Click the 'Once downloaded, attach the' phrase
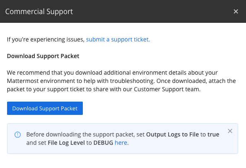 [x=196, y=81]
